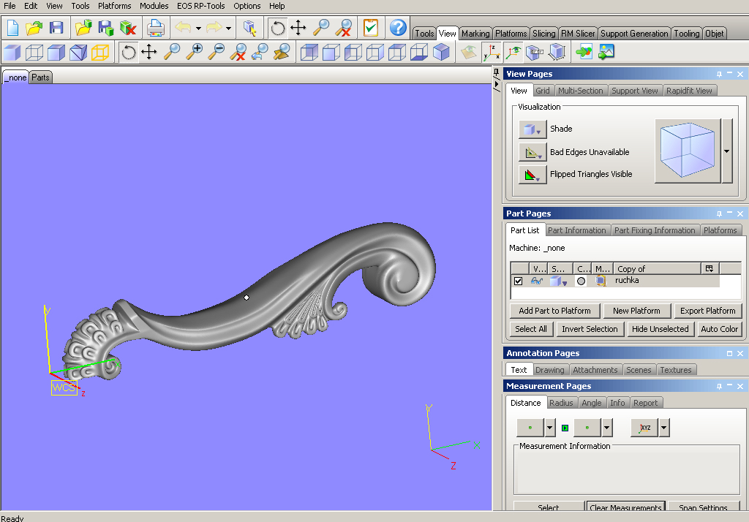Click the ruchka color circle swatch
The height and width of the screenshot is (522, 749).
coord(581,281)
